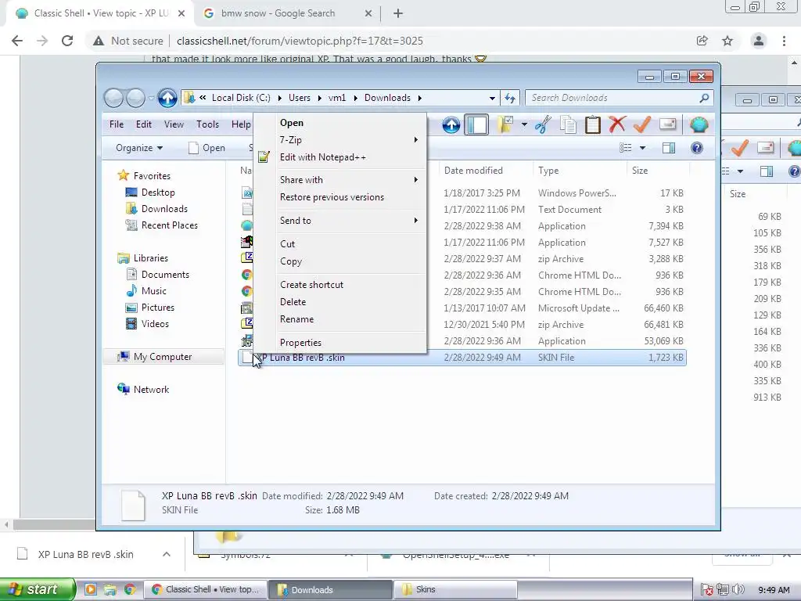Open a new Chrome tab
Screen dimensions: 801x601
point(398,14)
